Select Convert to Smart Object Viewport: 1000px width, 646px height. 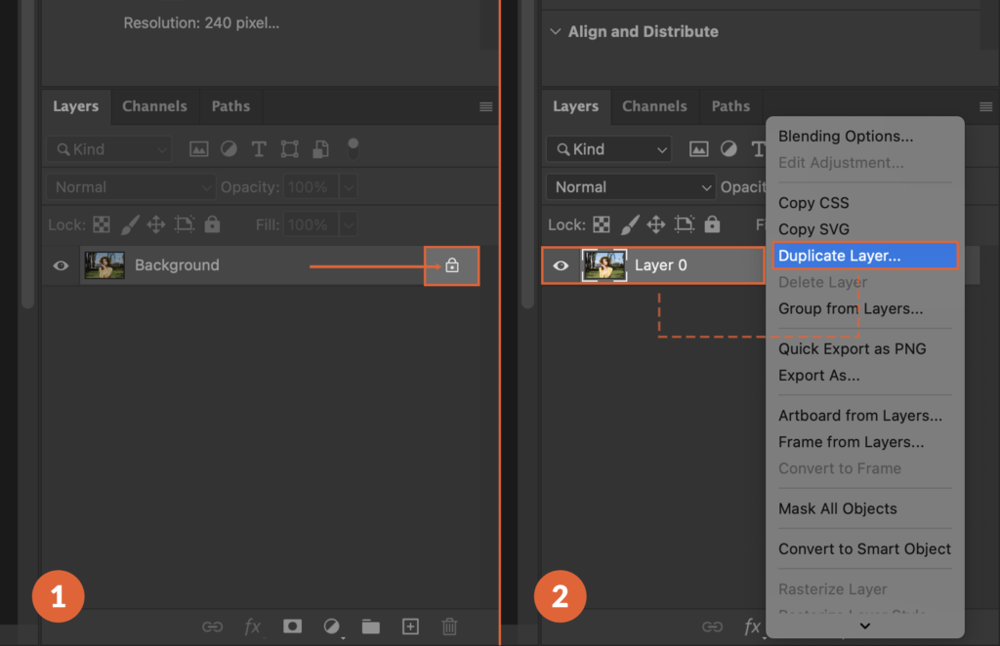[x=863, y=548]
